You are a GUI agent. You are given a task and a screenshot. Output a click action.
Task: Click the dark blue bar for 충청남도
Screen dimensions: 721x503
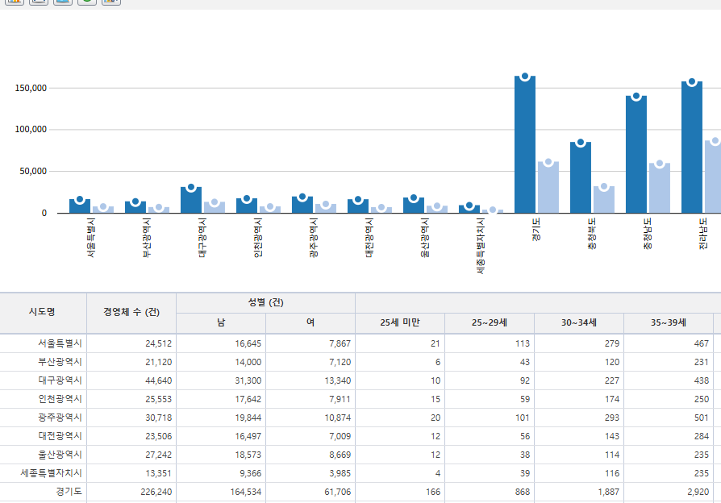[636, 155]
